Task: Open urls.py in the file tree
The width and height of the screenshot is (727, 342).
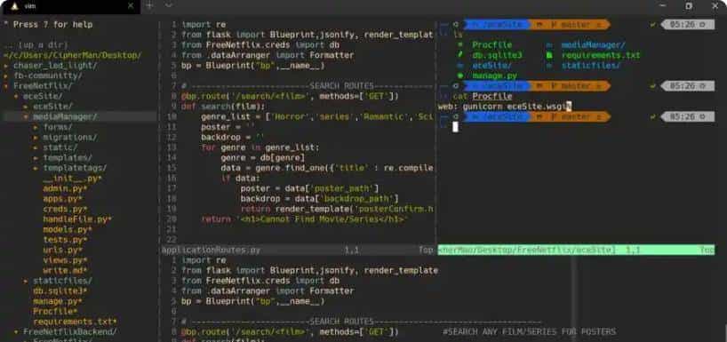Action: [x=62, y=250]
